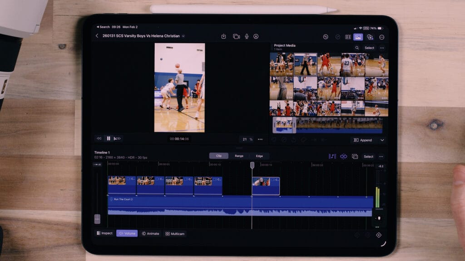Viewport: 465px width, 261px height.
Task: Switch to the Range editing tab
Action: [239, 155]
